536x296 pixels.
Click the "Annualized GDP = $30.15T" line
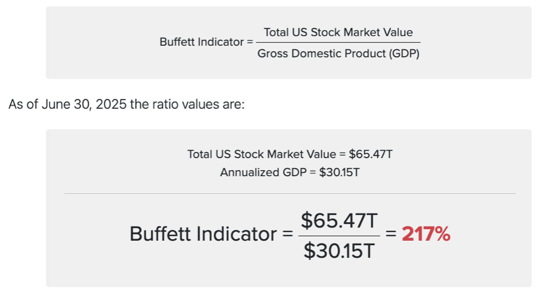coord(290,172)
